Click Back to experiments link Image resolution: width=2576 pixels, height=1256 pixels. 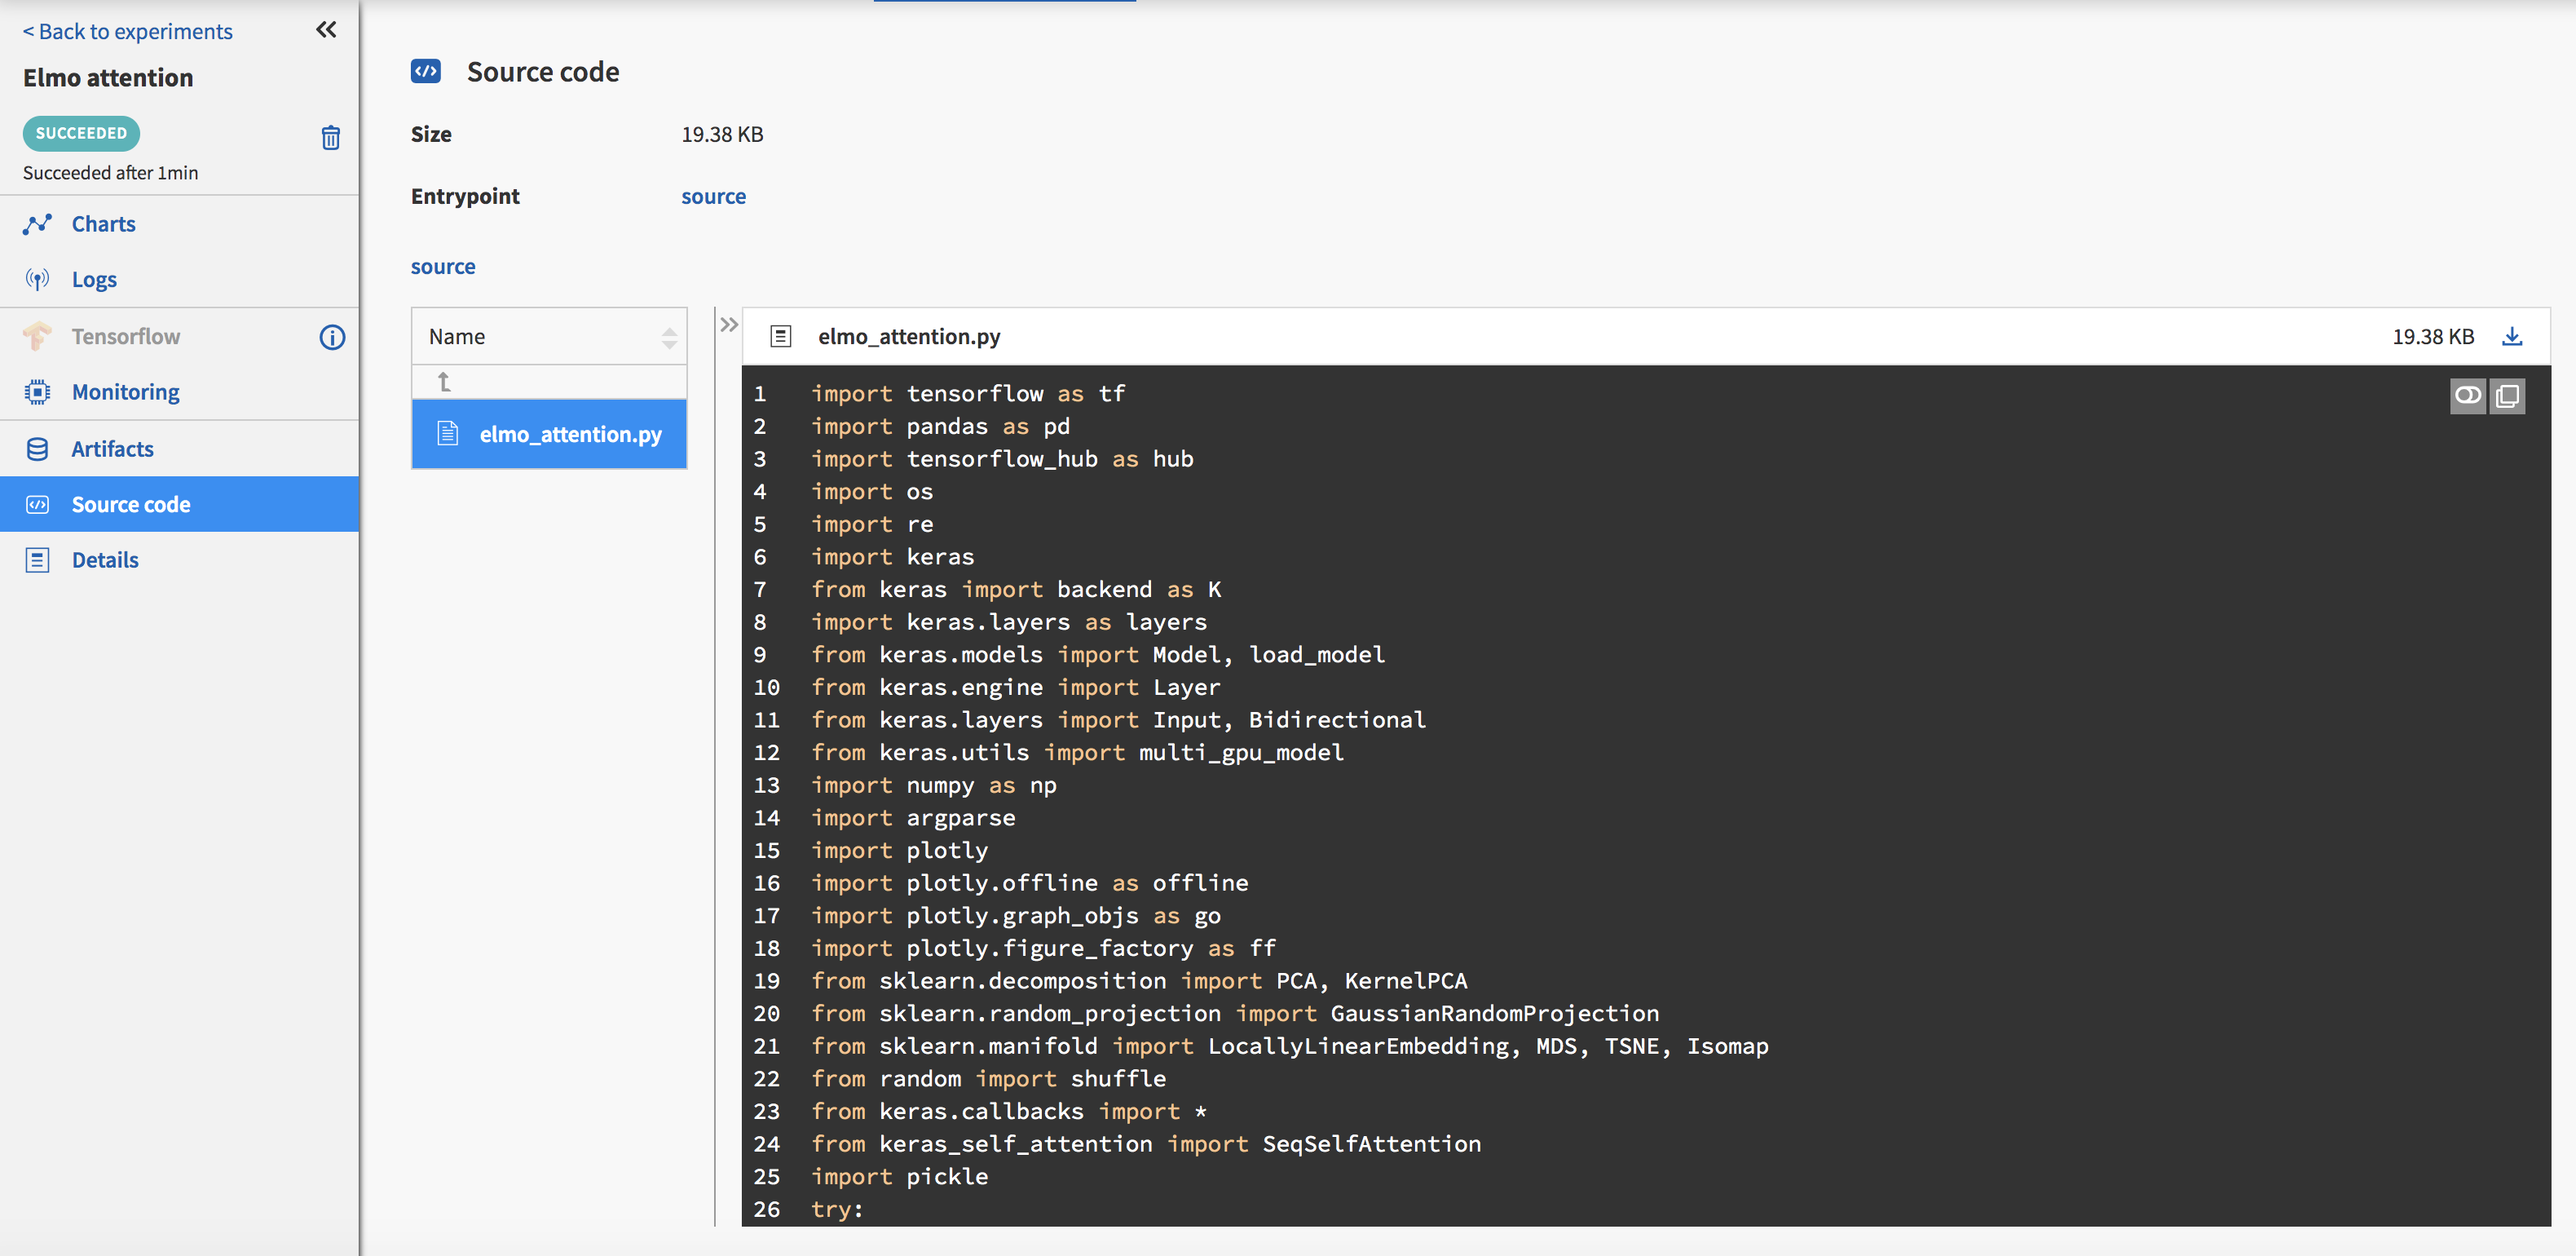click(x=127, y=31)
